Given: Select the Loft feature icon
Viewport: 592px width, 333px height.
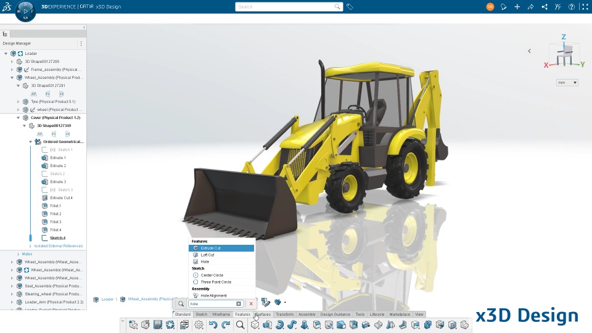Looking at the screenshot, I should tap(304, 325).
